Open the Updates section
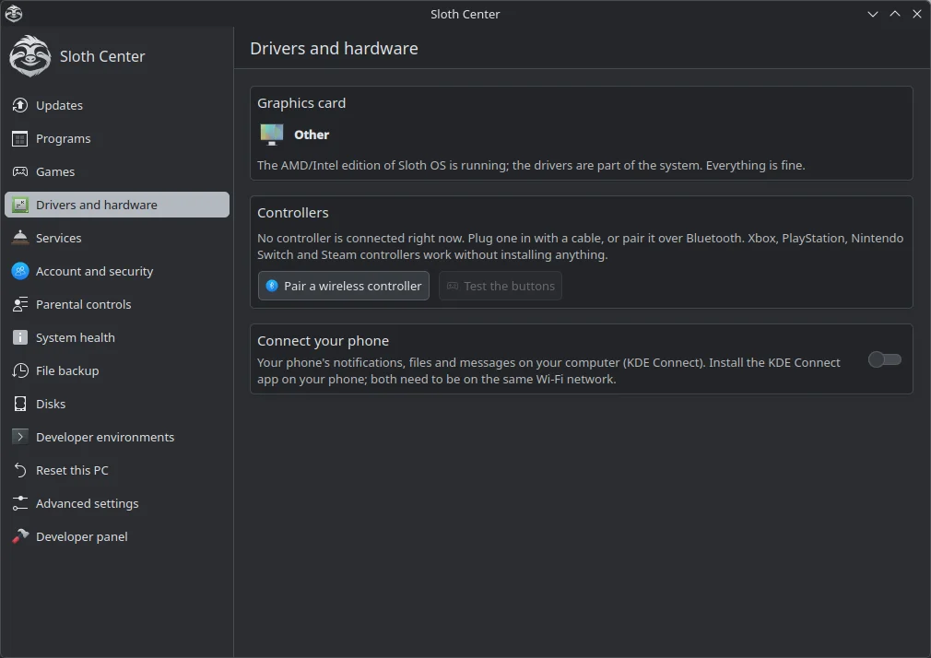Viewport: 931px width, 658px height. tap(117, 105)
